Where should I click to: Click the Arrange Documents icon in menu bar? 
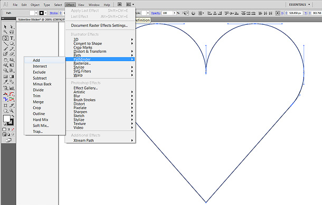[x=130, y=4]
